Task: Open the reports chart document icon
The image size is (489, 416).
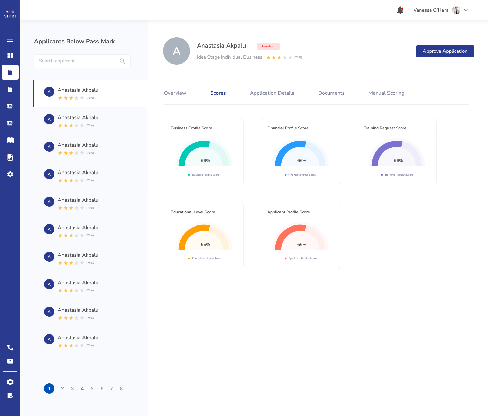Action: click(10, 157)
